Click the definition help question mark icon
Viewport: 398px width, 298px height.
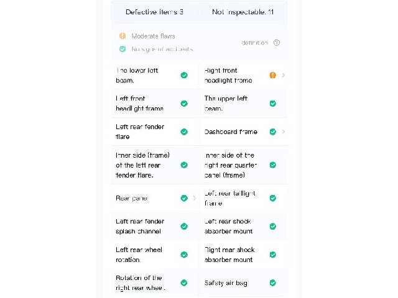click(x=277, y=43)
